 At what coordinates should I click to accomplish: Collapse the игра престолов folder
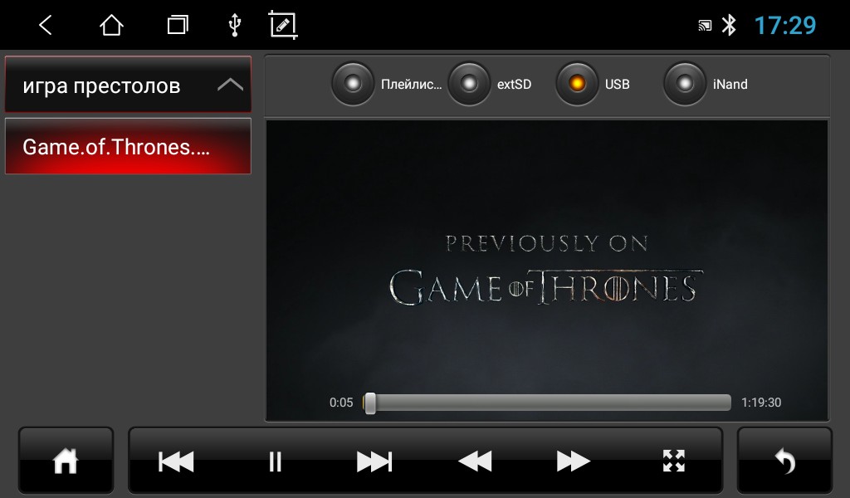click(128, 85)
